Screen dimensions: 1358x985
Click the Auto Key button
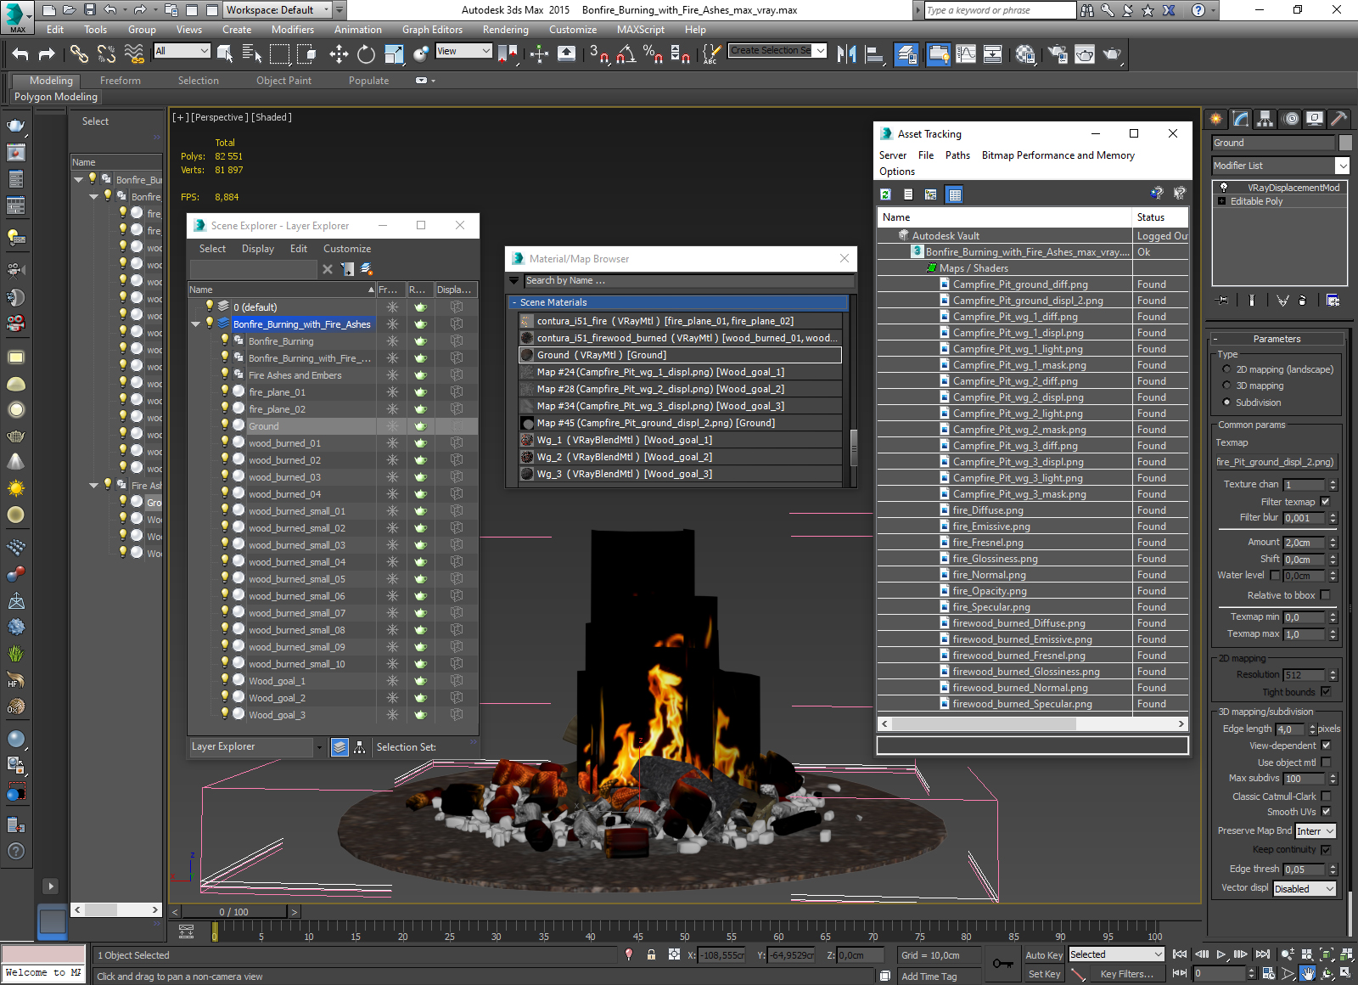click(1044, 955)
